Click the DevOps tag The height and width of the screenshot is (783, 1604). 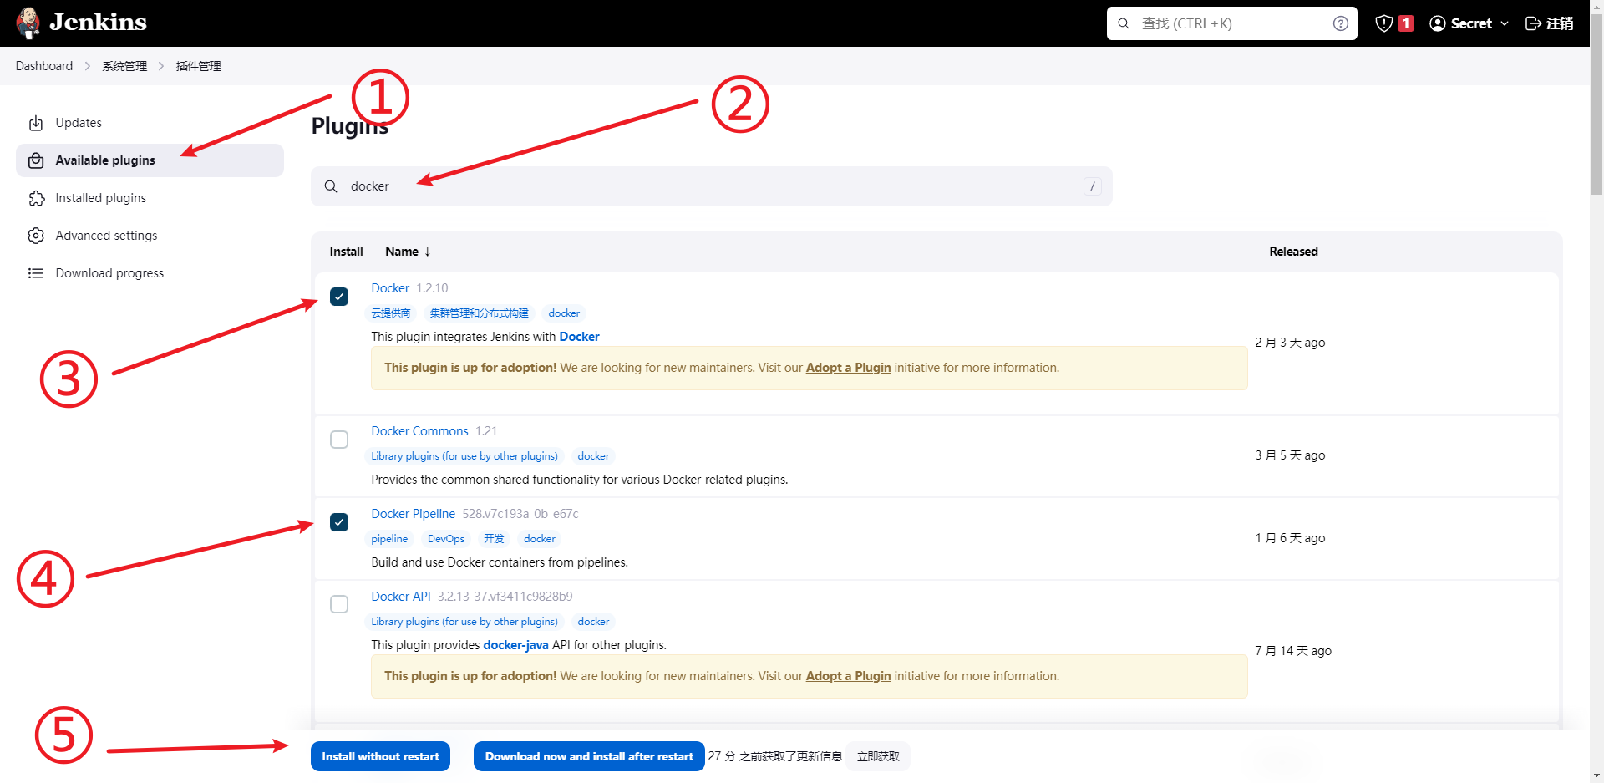pyautogui.click(x=446, y=539)
